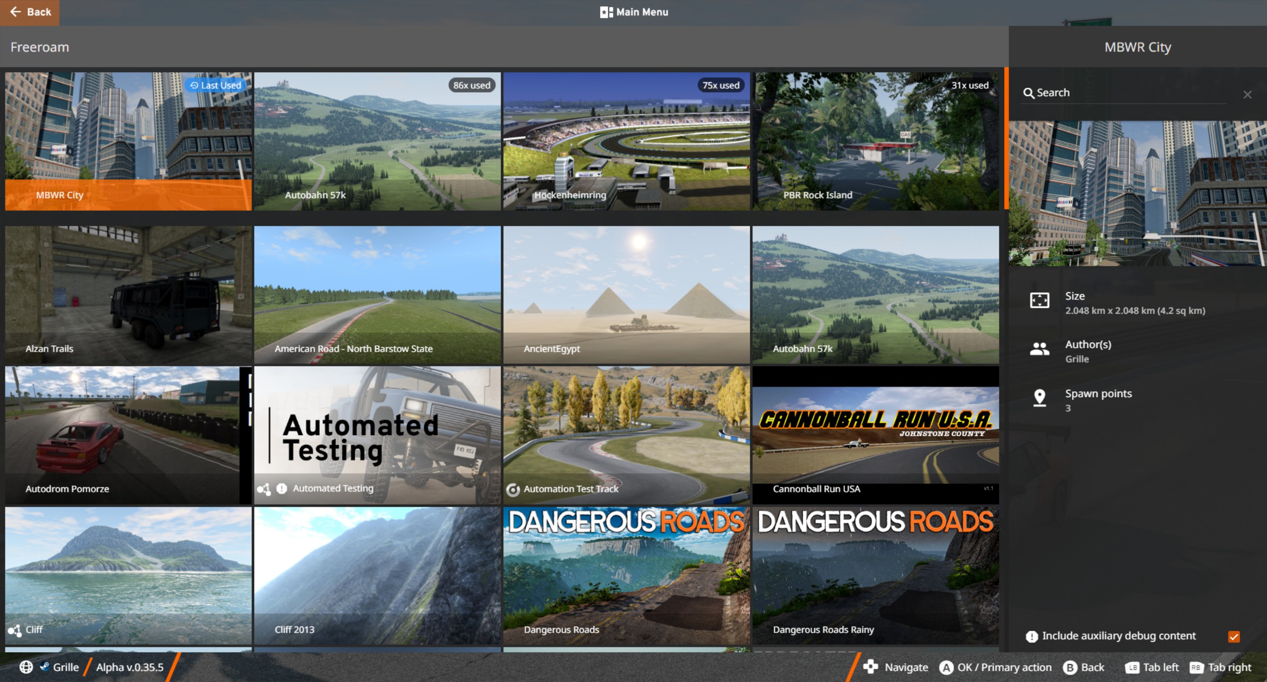Click the LB Tab left icon
Image resolution: width=1267 pixels, height=682 pixels.
pyautogui.click(x=1132, y=668)
